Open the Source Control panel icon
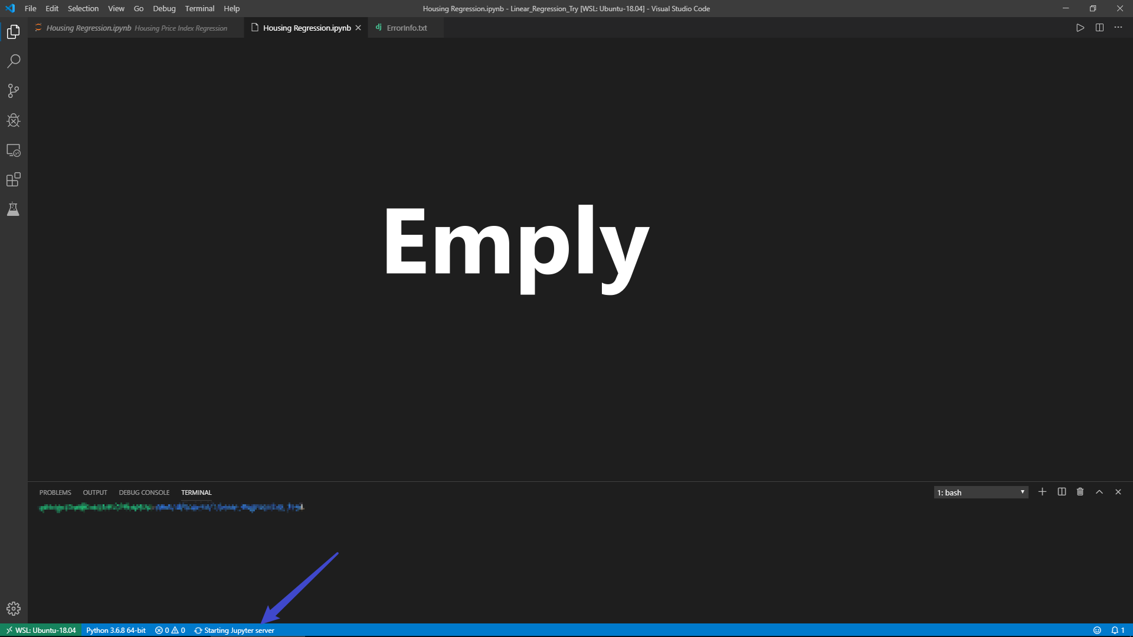 coord(13,90)
